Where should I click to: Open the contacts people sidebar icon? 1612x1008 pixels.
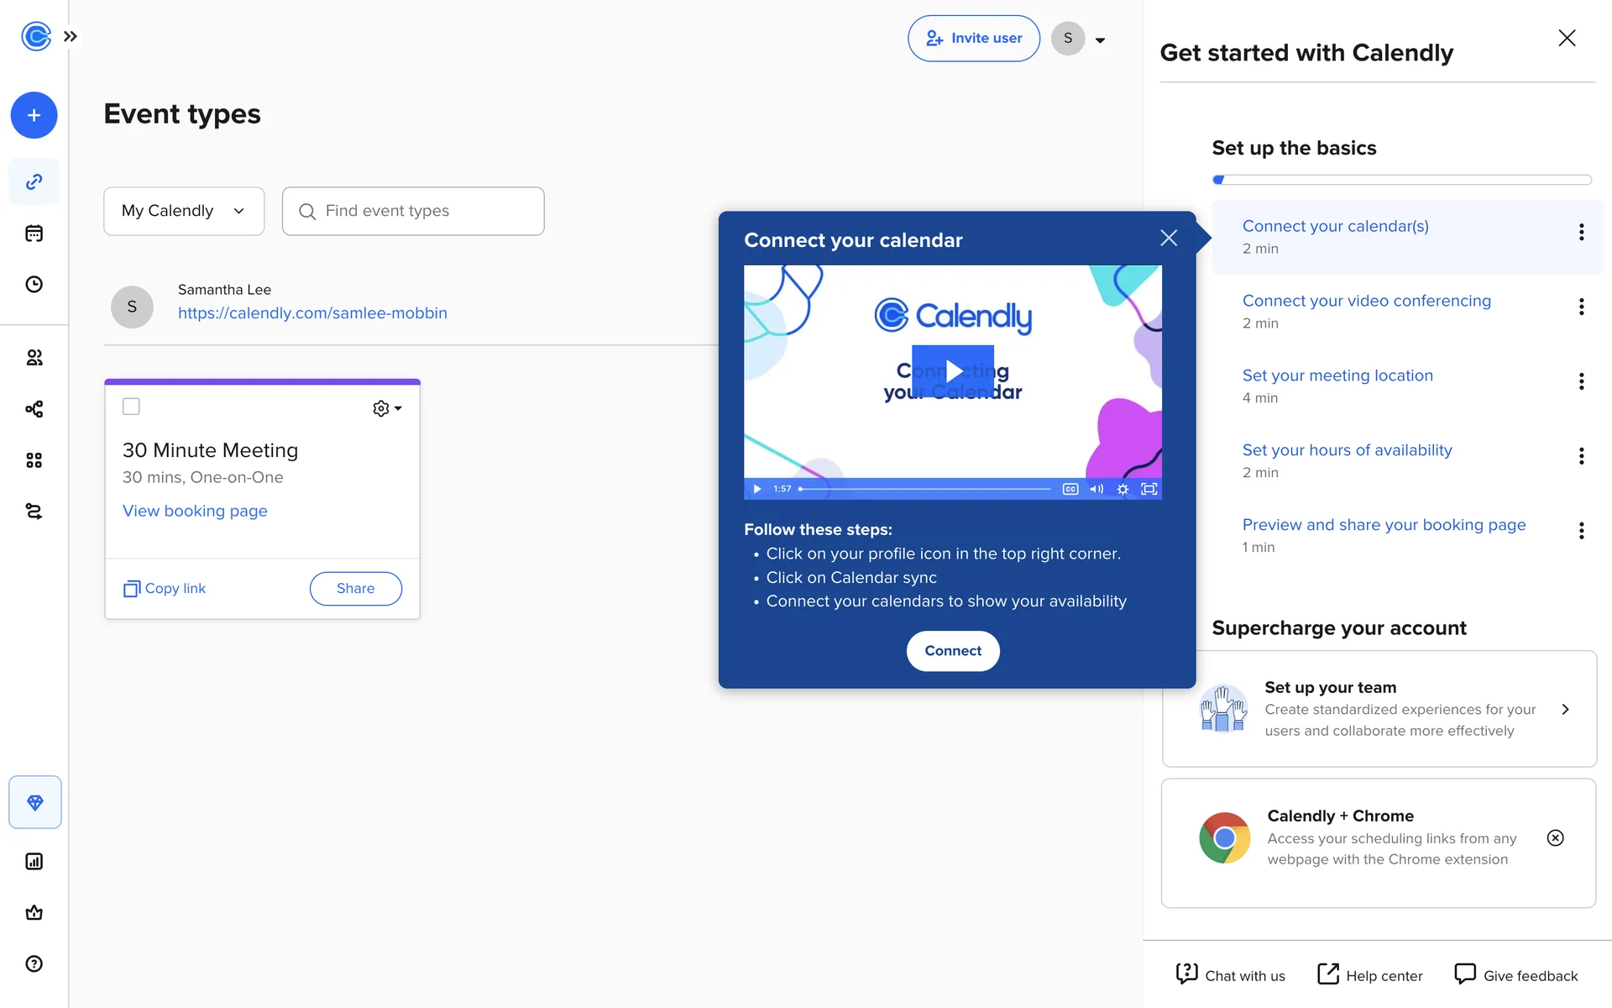34,358
